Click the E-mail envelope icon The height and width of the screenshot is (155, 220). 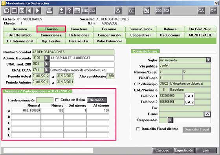207,114
